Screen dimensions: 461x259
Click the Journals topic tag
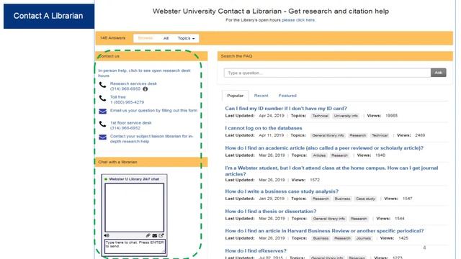point(364,238)
